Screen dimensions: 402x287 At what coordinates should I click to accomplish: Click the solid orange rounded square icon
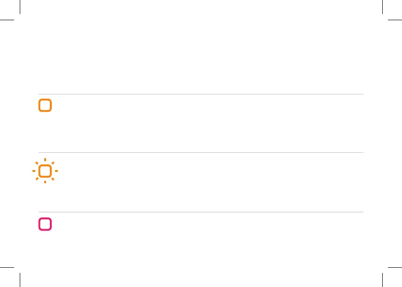45,105
